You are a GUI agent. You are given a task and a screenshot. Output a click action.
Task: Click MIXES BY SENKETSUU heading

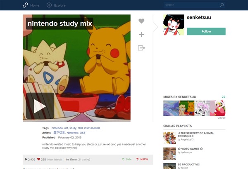(x=180, y=97)
